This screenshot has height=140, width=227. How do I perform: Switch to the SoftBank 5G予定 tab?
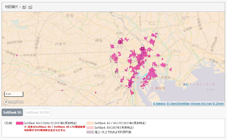coord(37,112)
